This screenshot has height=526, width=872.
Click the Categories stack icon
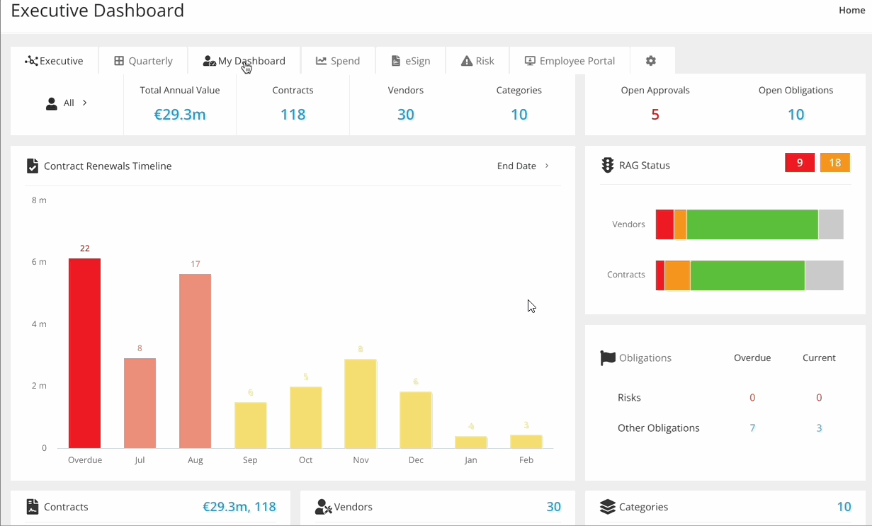pos(607,507)
